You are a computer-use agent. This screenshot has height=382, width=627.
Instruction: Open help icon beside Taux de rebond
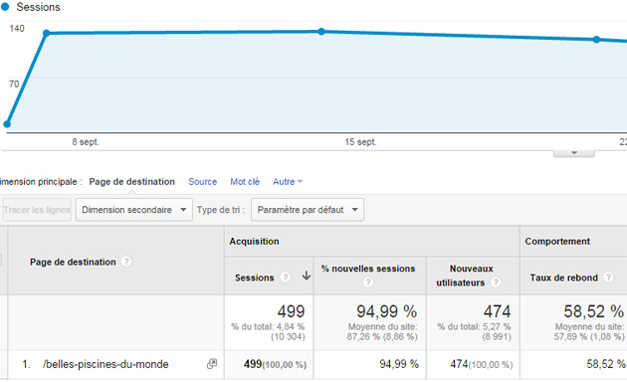tap(608, 278)
